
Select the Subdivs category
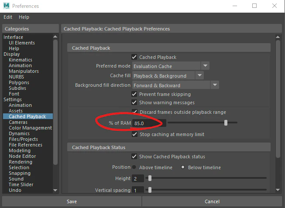17,88
